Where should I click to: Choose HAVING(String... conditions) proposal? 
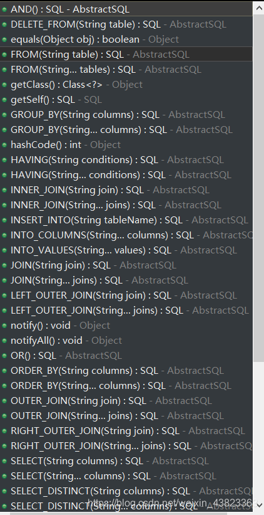pos(126,175)
